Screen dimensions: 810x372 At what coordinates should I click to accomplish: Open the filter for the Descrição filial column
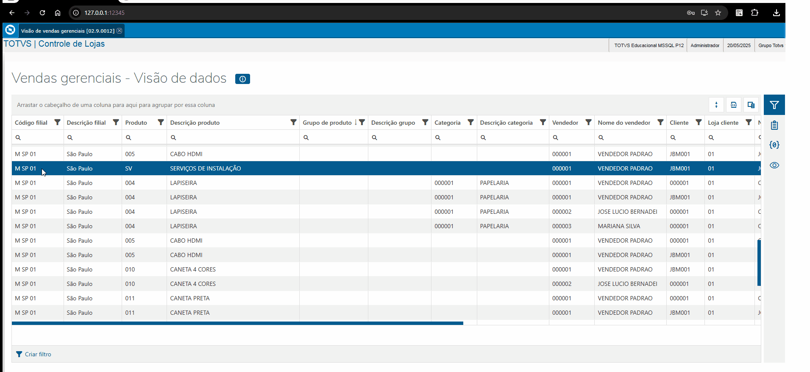pos(116,122)
